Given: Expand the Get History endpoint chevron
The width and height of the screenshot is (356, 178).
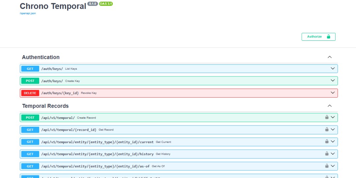Looking at the screenshot, I should tap(333, 154).
